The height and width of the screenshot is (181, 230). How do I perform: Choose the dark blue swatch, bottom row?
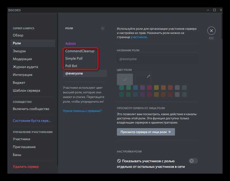[x=135, y=94]
